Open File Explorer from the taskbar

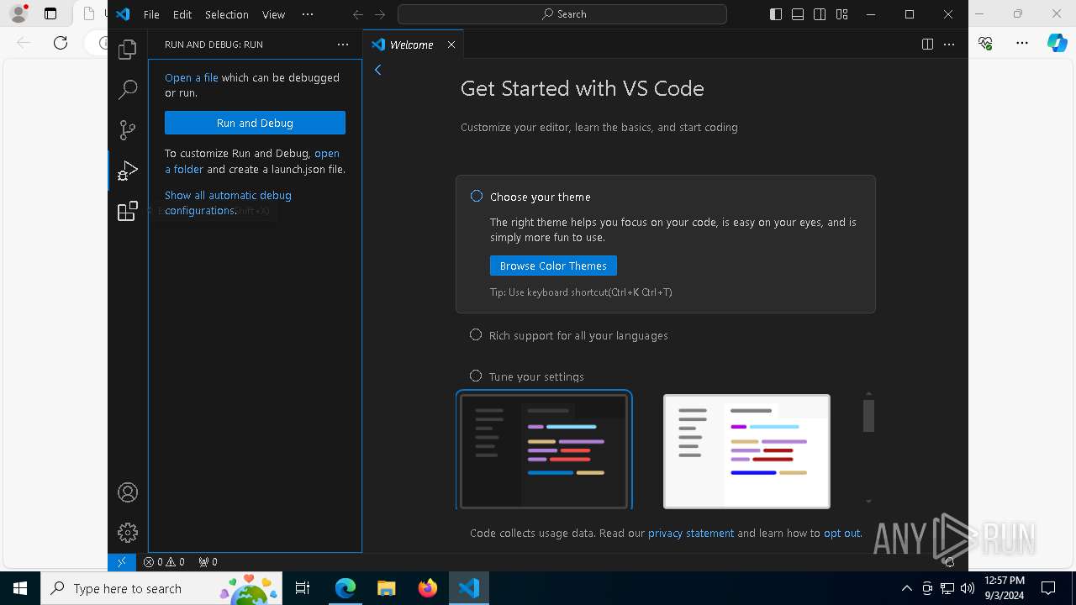coord(387,588)
